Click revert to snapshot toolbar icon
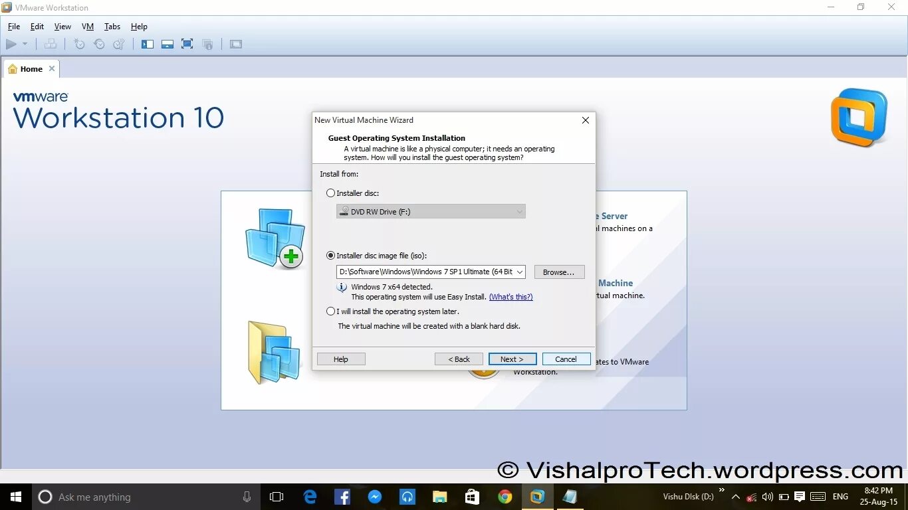 point(99,44)
